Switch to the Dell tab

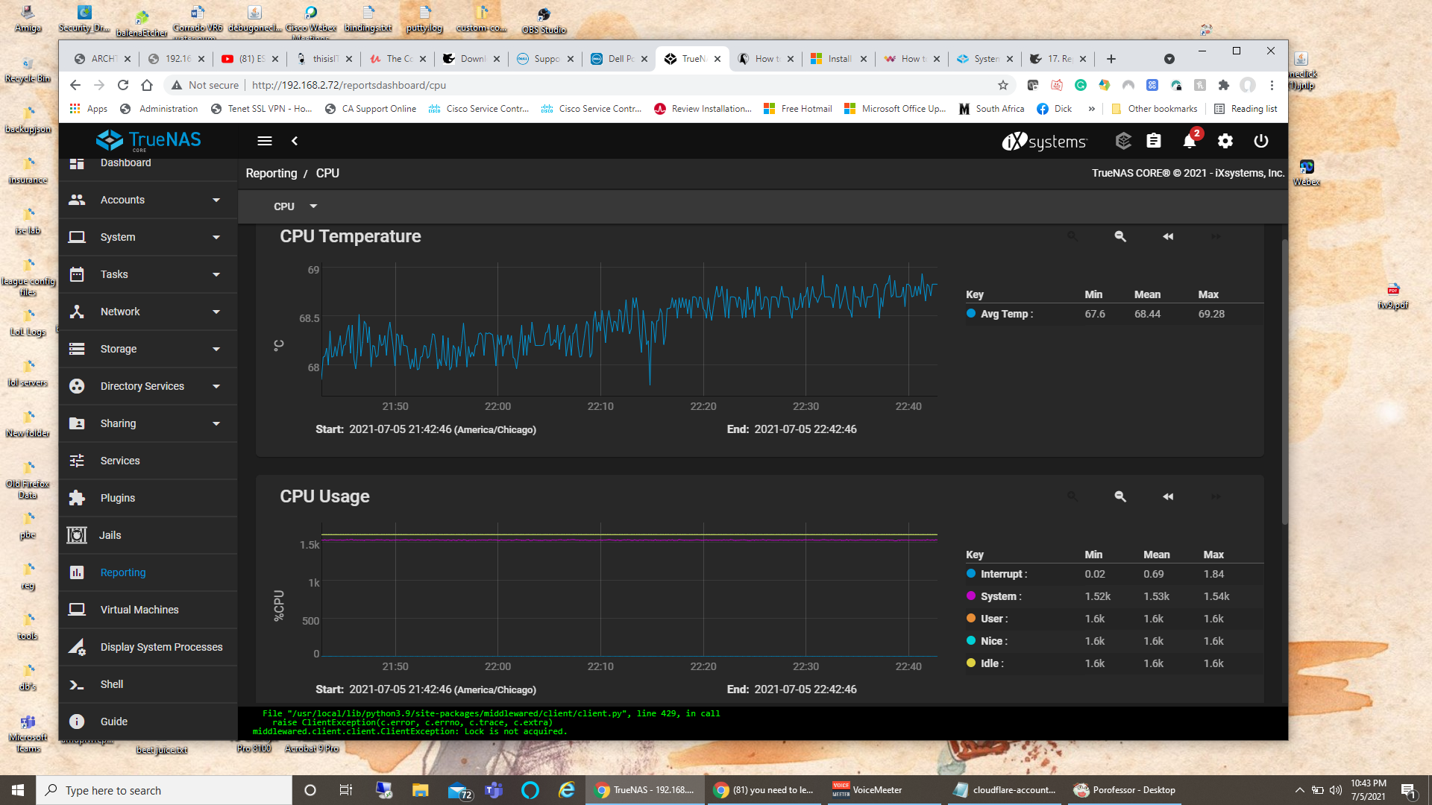[619, 59]
